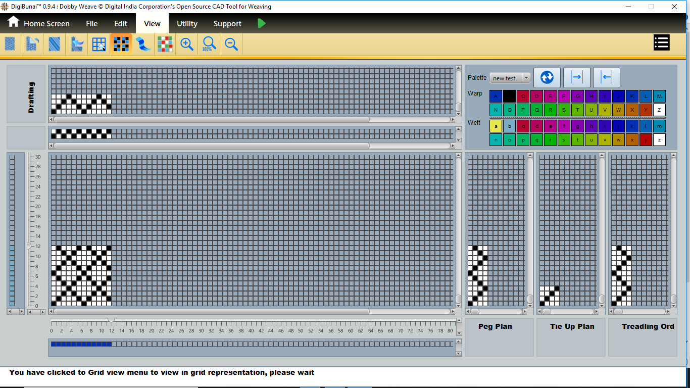Image resolution: width=690 pixels, height=388 pixels.
Task: Click the red-green colored checkerboard view icon
Action: click(x=165, y=44)
